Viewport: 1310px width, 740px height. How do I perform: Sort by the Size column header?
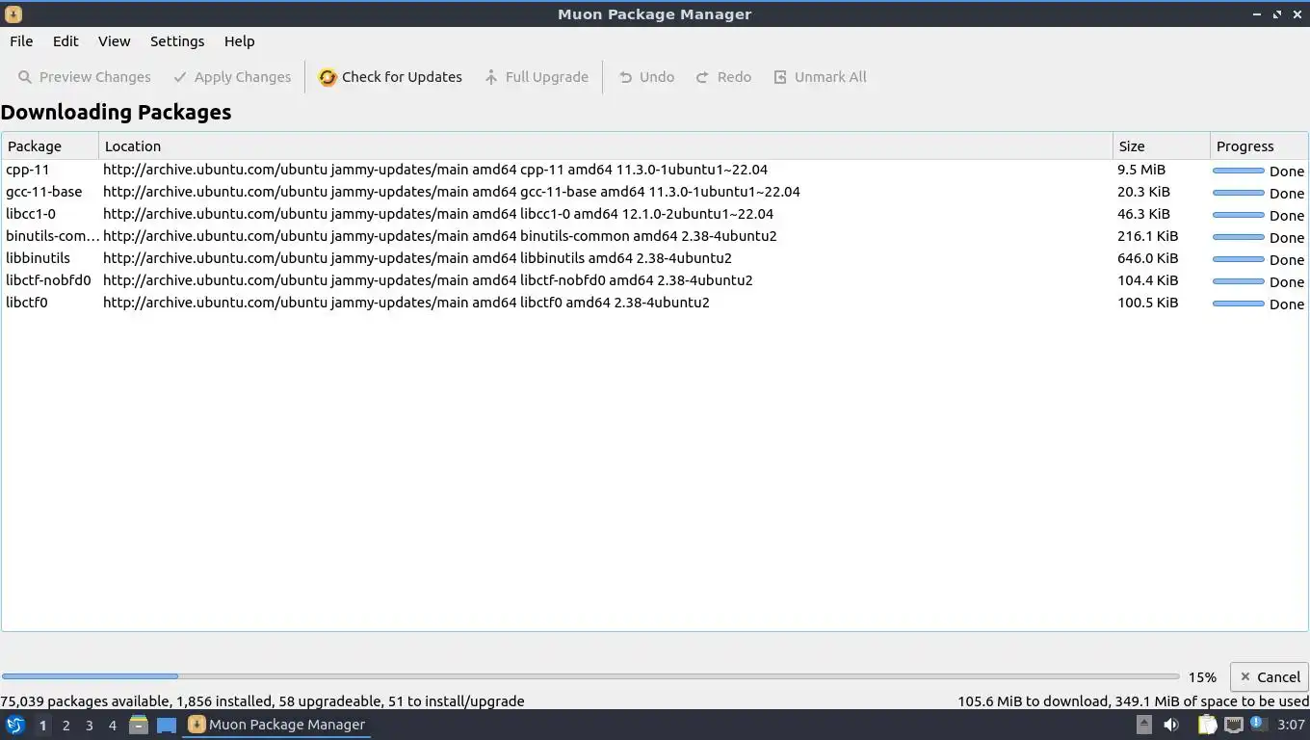click(1162, 146)
